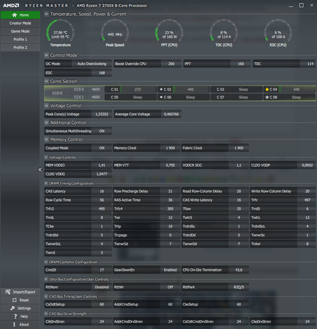
Task: Collapse sidebar with double-chevron icon
Action: (x=40, y=169)
